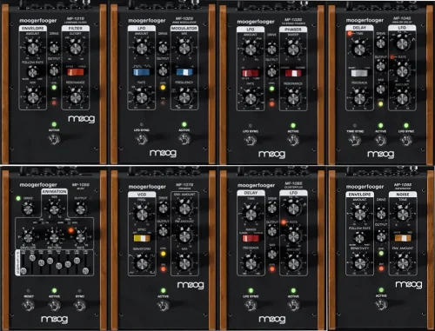Click the MF-107S Waveform knob
Image resolution: width=435 pixels, height=331 pixels.
click(142, 263)
